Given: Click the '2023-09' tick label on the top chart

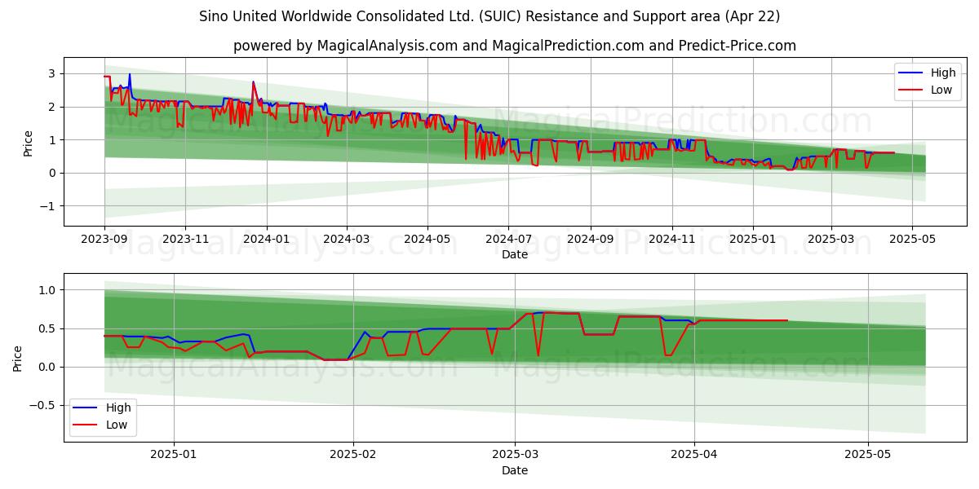Looking at the screenshot, I should tap(104, 239).
